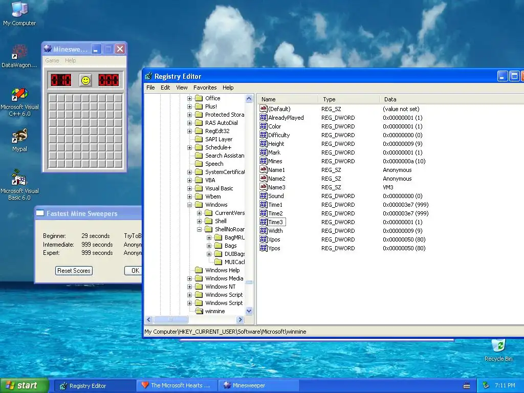Click the (Default) string value icon
Screen dimensions: 524x393
pos(264,108)
